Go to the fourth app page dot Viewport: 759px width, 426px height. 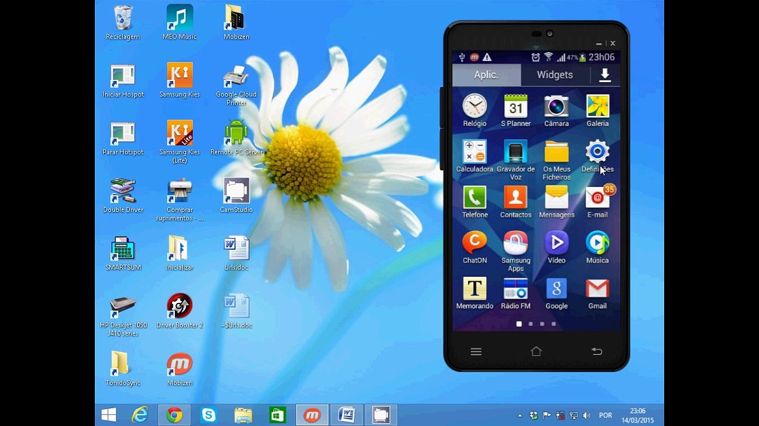coord(554,324)
